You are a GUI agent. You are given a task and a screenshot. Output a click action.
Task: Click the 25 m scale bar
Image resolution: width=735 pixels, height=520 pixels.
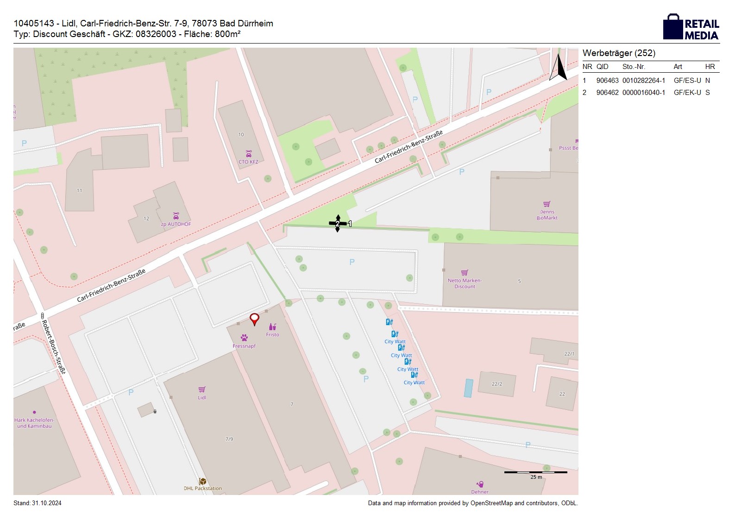[x=536, y=472]
